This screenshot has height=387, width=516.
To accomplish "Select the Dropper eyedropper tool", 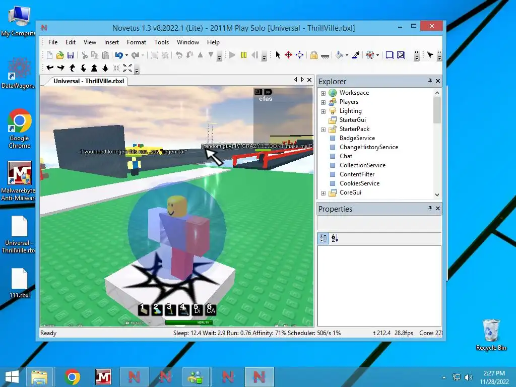I will tap(356, 55).
